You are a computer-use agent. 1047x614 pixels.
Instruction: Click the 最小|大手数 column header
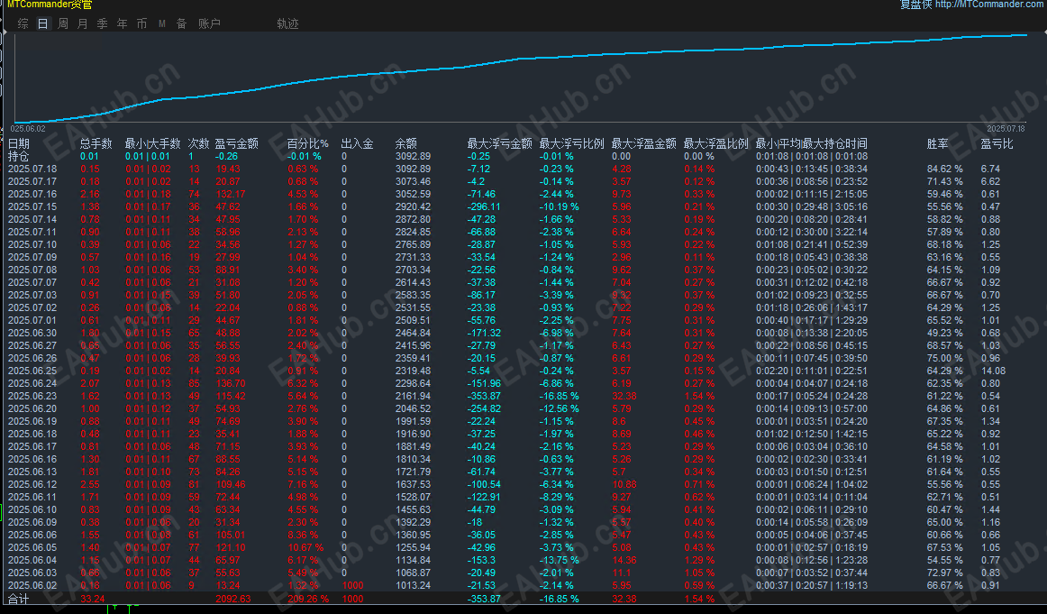click(153, 143)
